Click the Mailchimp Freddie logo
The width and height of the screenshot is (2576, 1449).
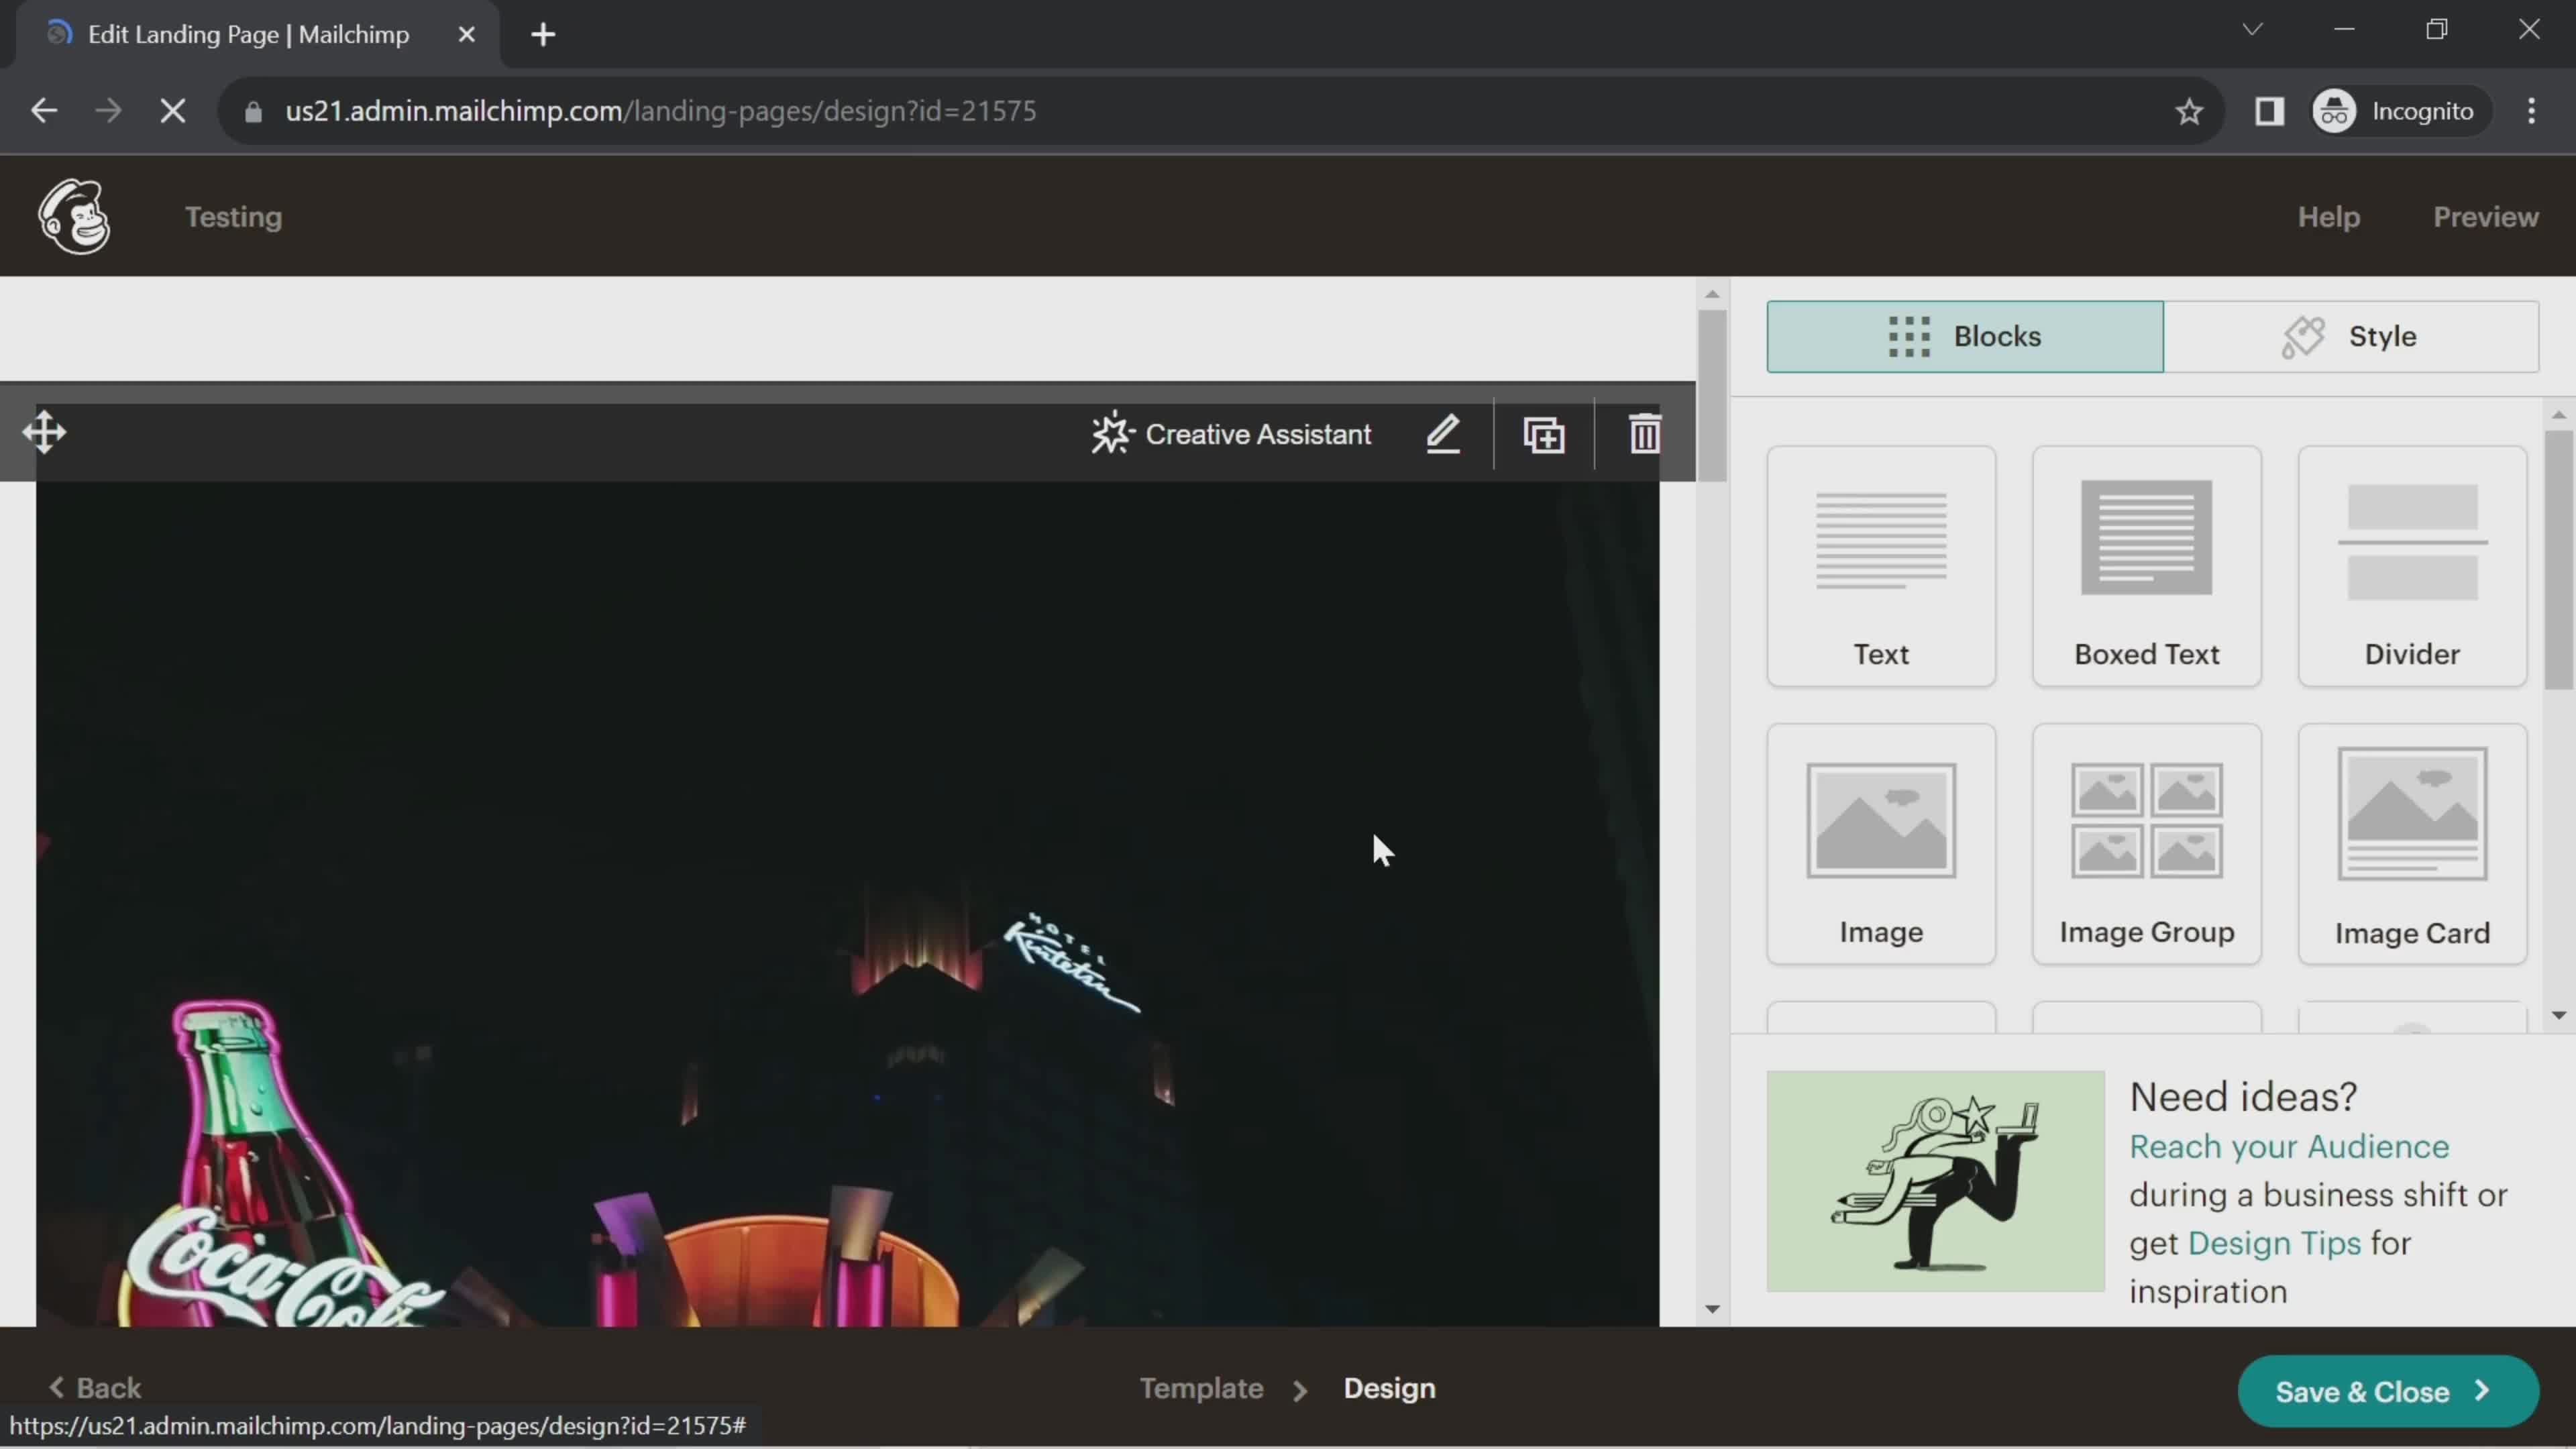[74, 217]
